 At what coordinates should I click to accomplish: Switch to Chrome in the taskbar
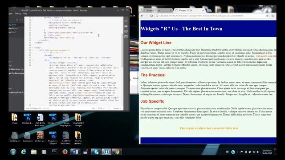click(117, 152)
